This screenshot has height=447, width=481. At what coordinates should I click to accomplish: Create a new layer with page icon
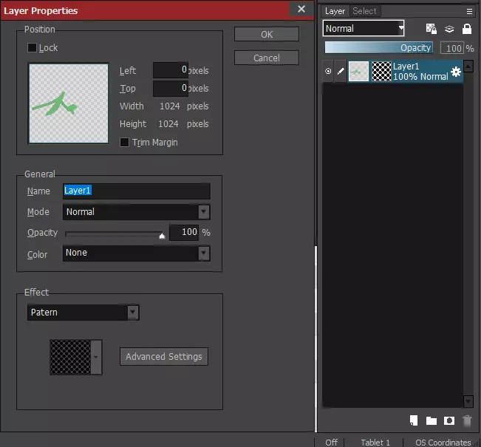tap(414, 420)
